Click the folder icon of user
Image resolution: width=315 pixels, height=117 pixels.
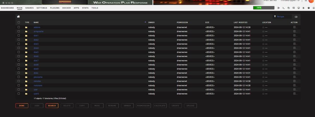26,90
